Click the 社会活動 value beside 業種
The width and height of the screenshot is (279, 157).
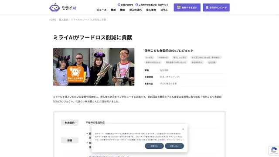click(164, 70)
